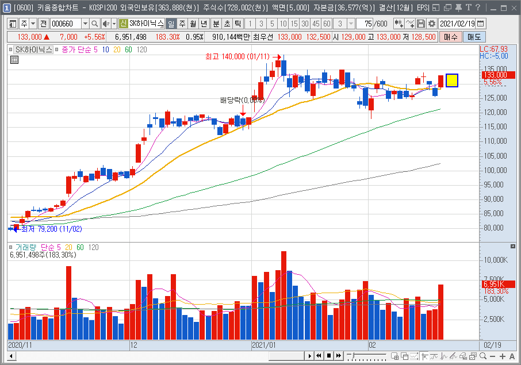This screenshot has height=365, width=521.
Task: Click the window split icon in title bar
Action: point(436,7)
